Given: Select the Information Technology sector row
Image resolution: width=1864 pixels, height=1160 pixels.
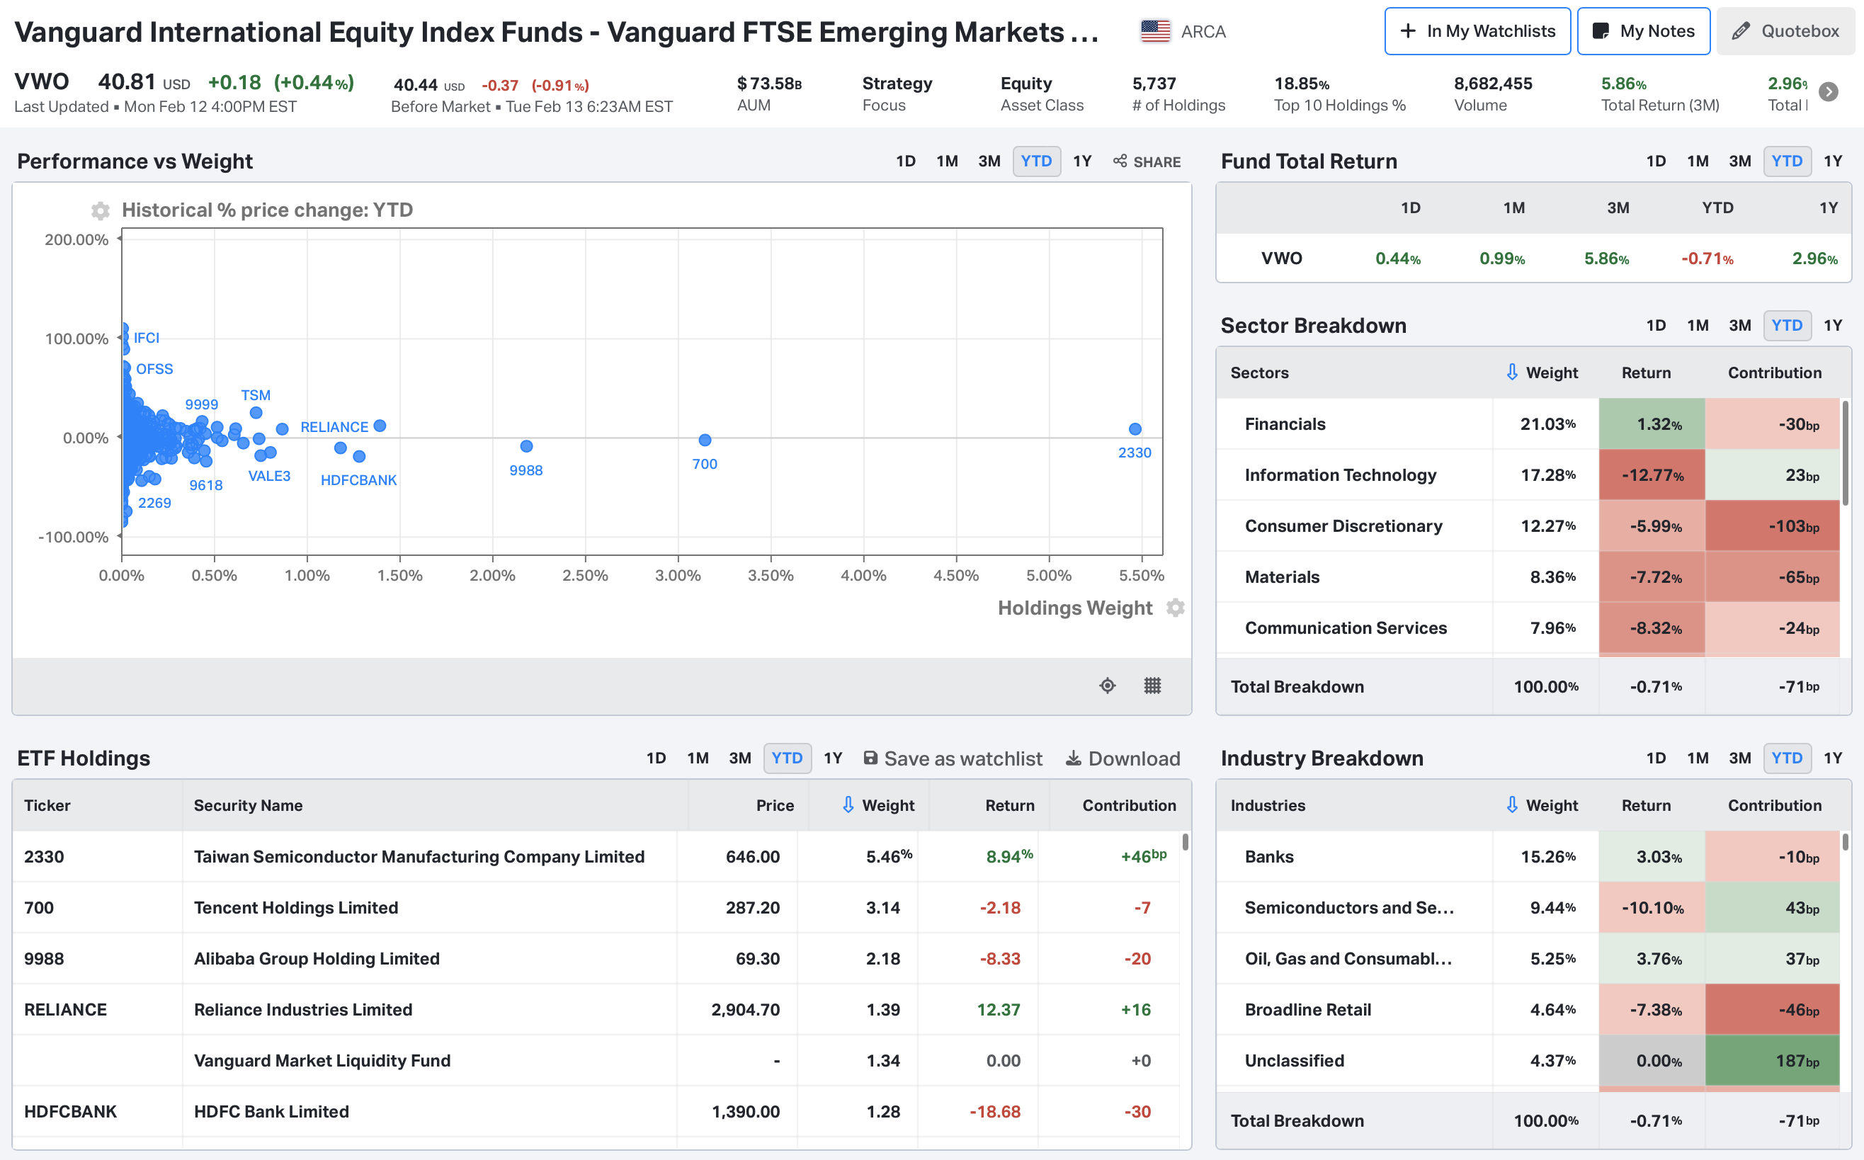Looking at the screenshot, I should [1528, 475].
